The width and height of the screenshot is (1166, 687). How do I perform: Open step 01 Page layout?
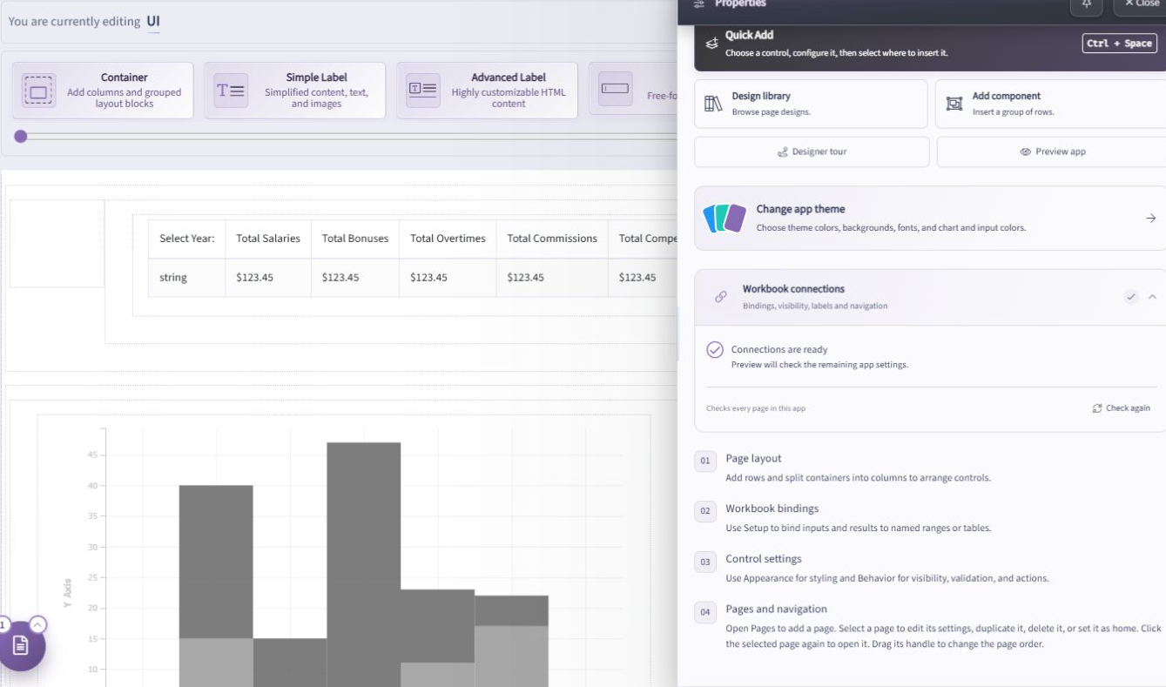tap(929, 468)
